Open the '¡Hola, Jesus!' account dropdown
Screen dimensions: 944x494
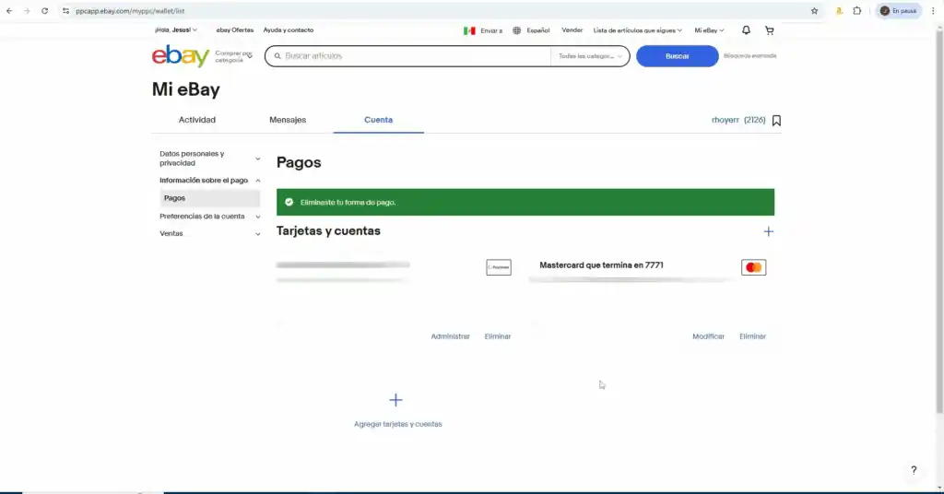[176, 29]
